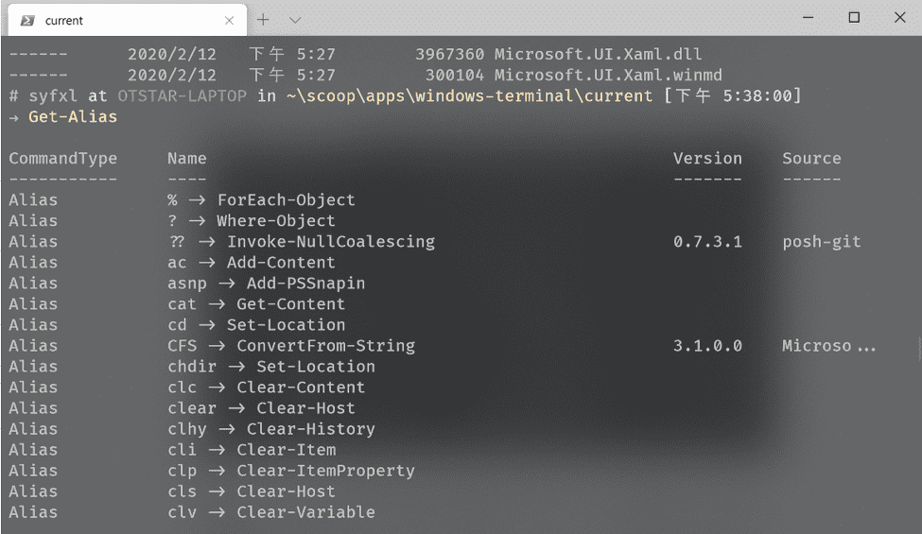Click the PowerShell icon in the tab
The image size is (922, 534).
(26, 20)
